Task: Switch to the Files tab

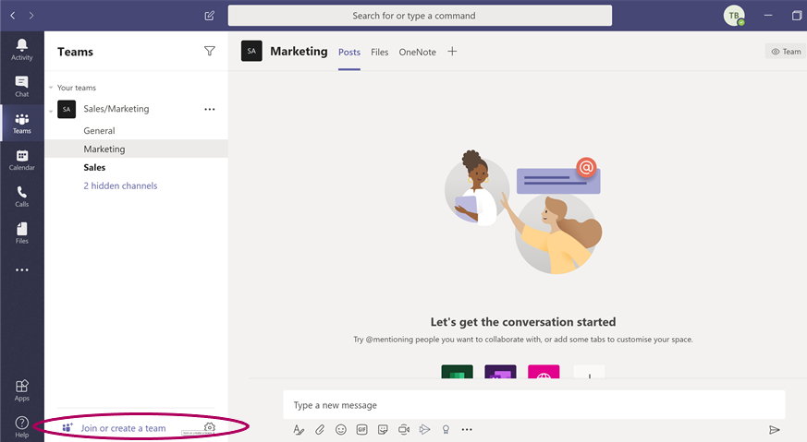Action: (x=379, y=52)
